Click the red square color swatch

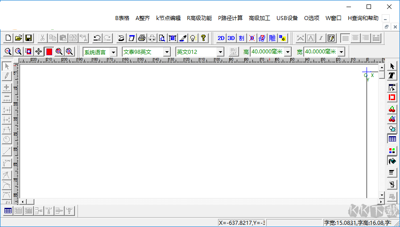pos(49,52)
